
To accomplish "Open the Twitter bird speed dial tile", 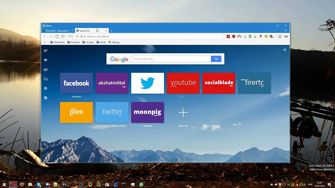I will pos(148,83).
